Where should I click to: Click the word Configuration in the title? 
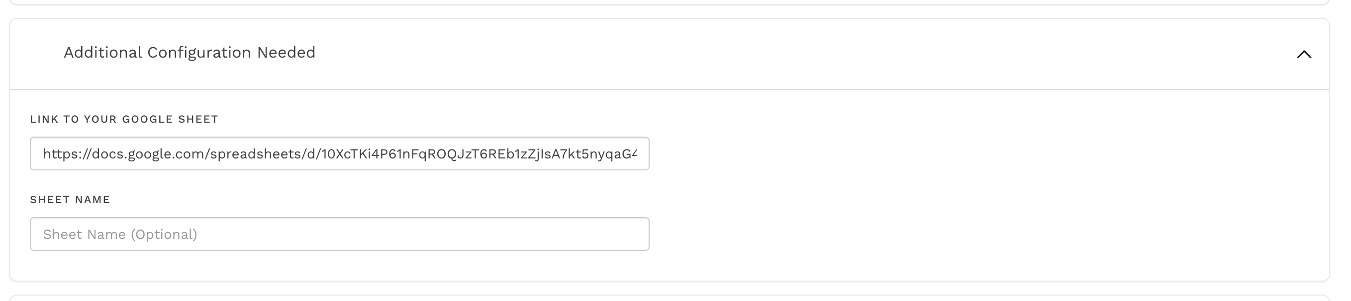point(199,52)
